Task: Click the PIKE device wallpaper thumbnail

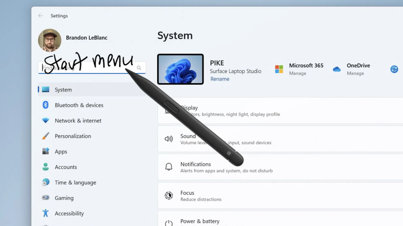Action: point(180,69)
